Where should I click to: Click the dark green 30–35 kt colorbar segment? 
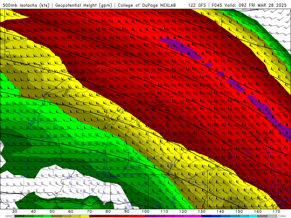click(19, 216)
